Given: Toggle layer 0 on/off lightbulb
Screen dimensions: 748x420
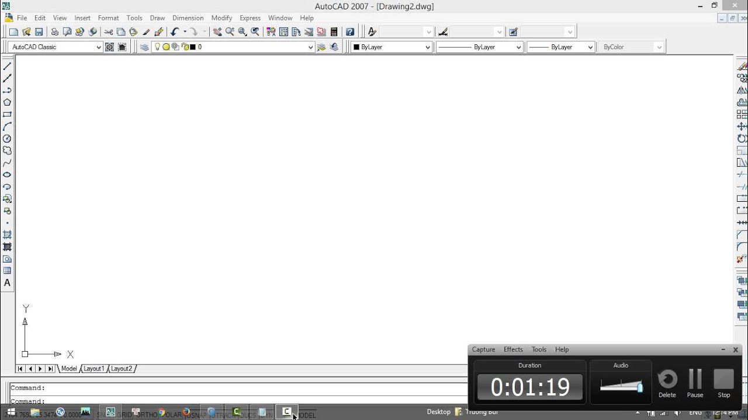Looking at the screenshot, I should coord(157,47).
